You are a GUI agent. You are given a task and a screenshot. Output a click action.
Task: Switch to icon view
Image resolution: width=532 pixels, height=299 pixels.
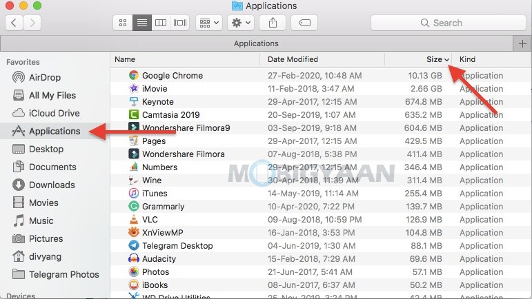(x=123, y=23)
